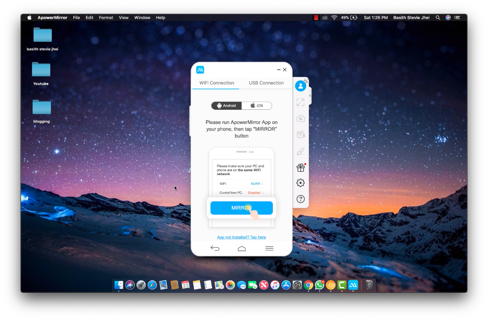Click the MyWifi row in phone illustration
The height and width of the screenshot is (320, 488).
242,184
